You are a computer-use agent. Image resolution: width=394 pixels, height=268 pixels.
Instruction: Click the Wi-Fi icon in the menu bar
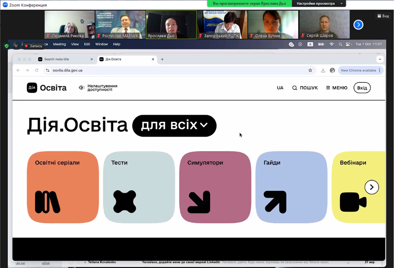tap(332, 44)
